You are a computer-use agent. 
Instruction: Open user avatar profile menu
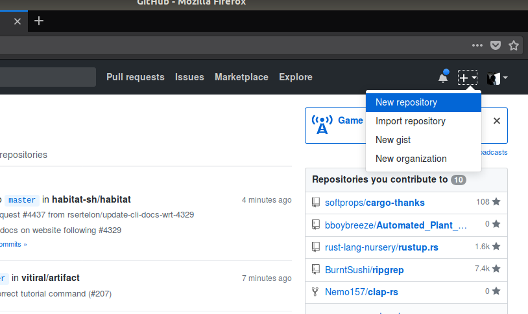pos(497,78)
